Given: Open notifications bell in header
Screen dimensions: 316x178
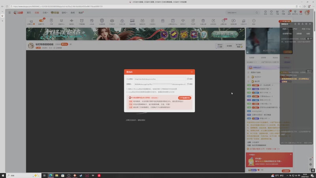Looking at the screenshot, I should (x=289, y=12).
